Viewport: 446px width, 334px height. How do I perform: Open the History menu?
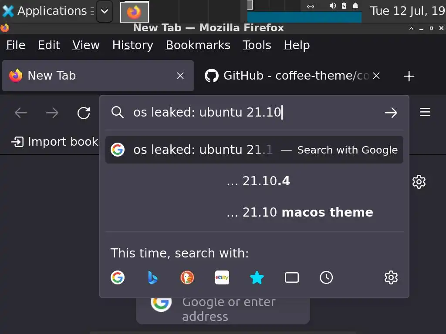[132, 45]
